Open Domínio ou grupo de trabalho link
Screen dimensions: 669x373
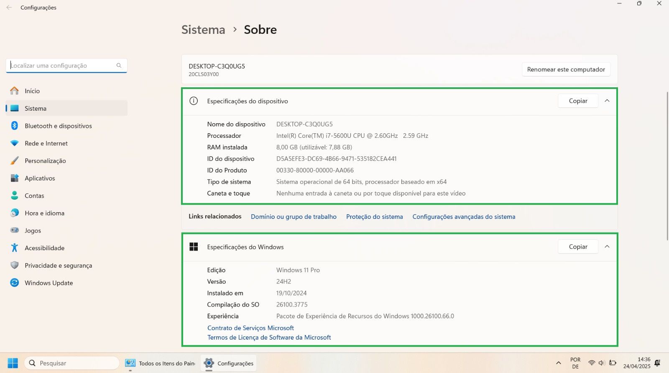(x=294, y=217)
